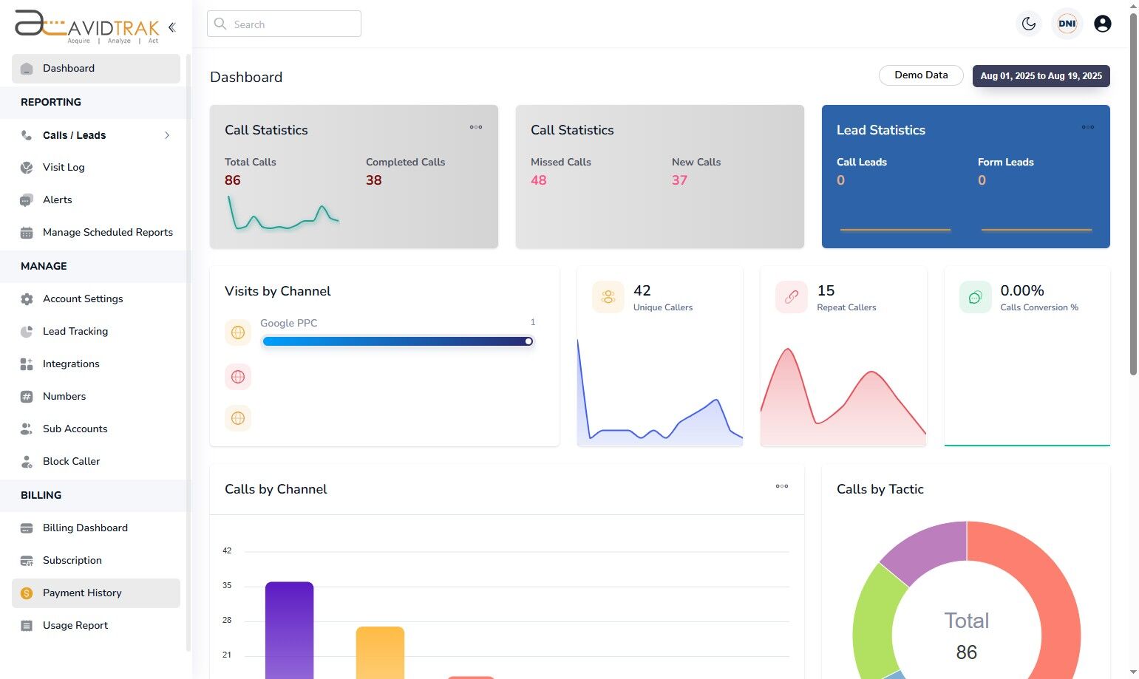This screenshot has width=1139, height=679.
Task: Click the Numbers hash icon
Action: [27, 397]
